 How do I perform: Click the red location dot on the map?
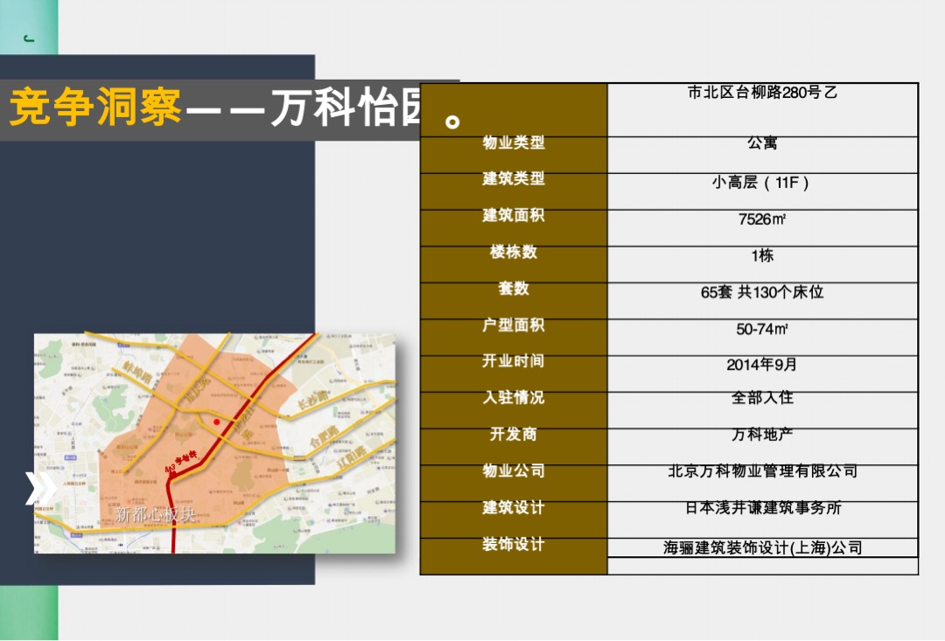[x=217, y=422]
